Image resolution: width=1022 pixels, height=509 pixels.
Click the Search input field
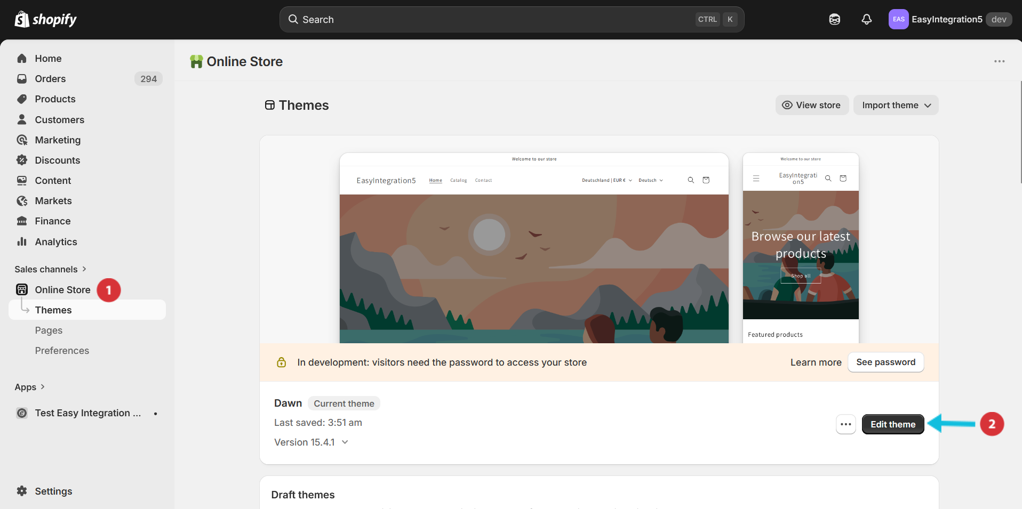tap(512, 19)
